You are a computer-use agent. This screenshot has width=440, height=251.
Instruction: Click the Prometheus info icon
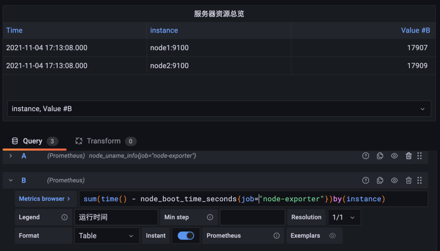coord(277,236)
